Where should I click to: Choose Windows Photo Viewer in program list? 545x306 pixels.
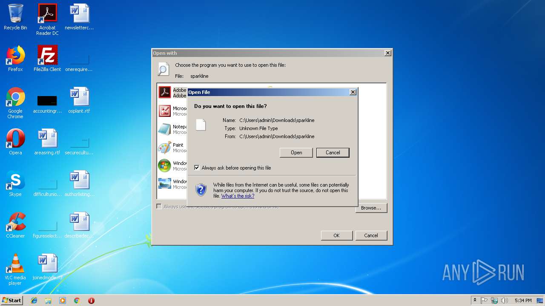click(x=172, y=184)
